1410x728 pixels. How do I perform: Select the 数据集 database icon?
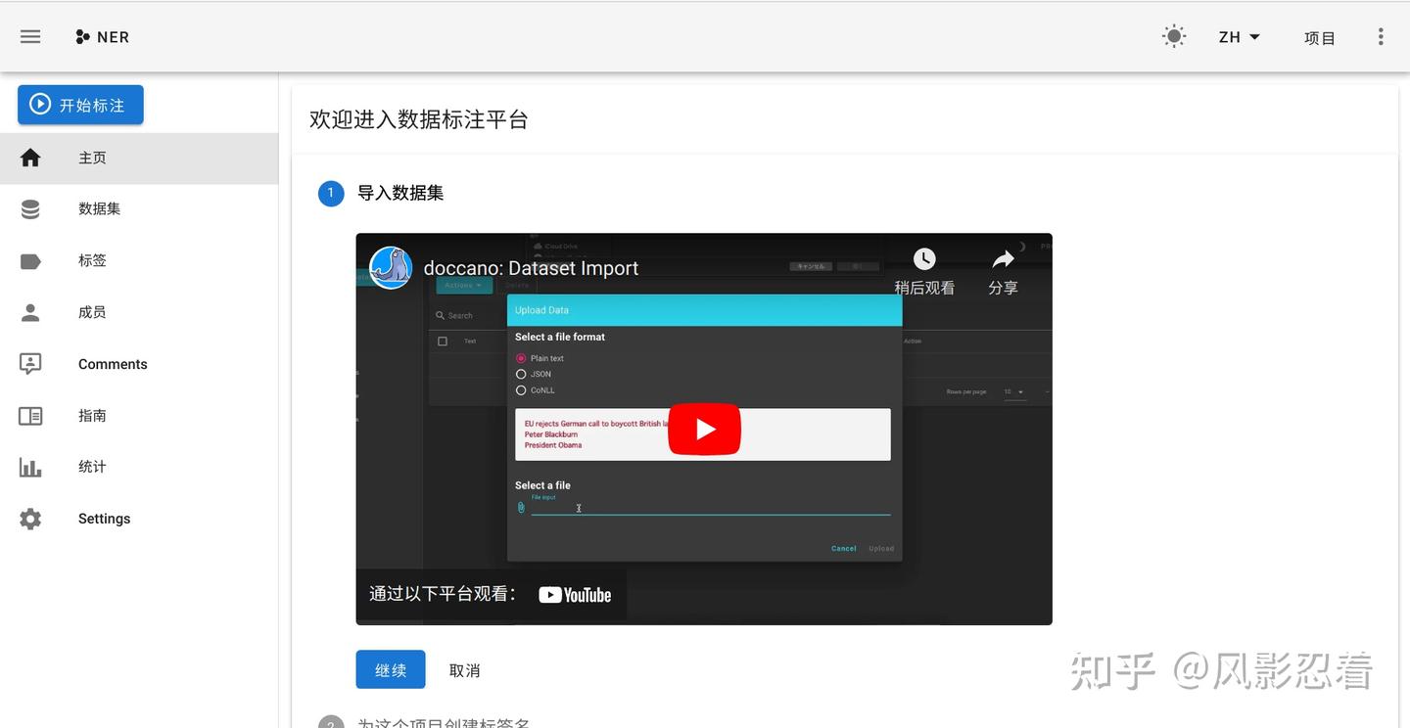click(29, 208)
